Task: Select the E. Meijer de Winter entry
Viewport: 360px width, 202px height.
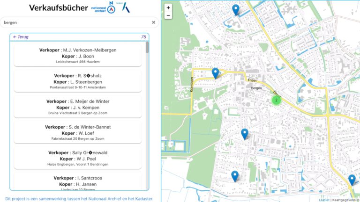Action: tap(78, 107)
